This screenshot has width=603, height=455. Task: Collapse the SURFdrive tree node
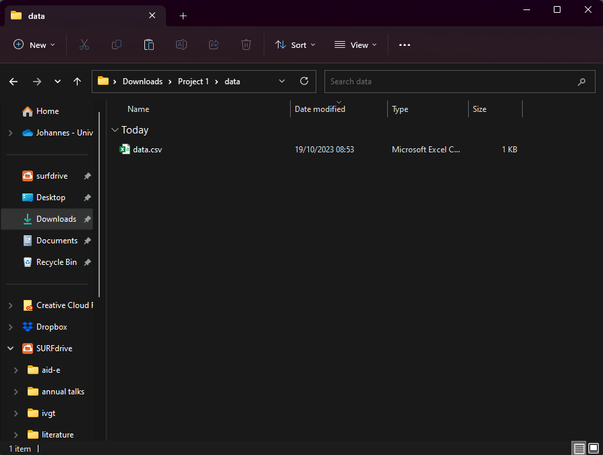[x=10, y=348]
